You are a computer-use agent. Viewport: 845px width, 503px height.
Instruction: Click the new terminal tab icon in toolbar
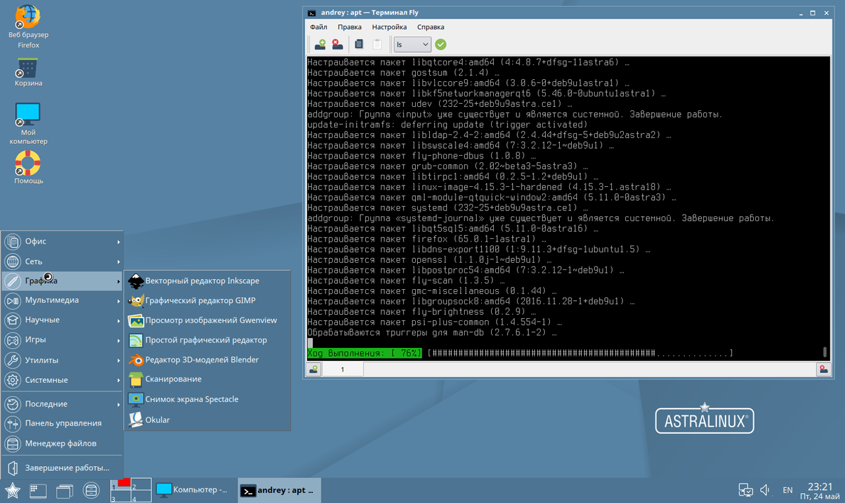[x=320, y=44]
